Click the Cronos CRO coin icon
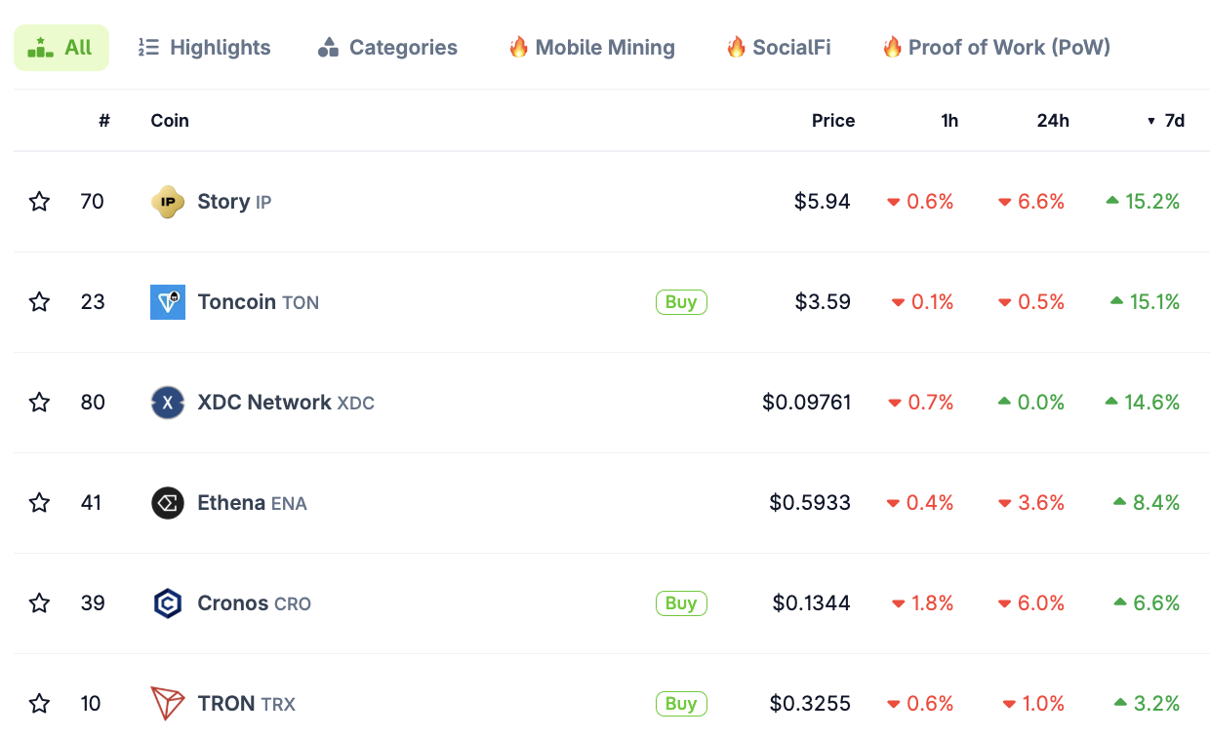The width and height of the screenshot is (1210, 737). tap(167, 602)
